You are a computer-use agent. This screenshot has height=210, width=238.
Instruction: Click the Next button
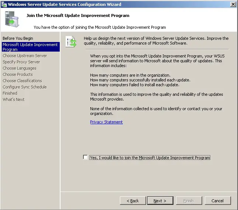click(160, 201)
